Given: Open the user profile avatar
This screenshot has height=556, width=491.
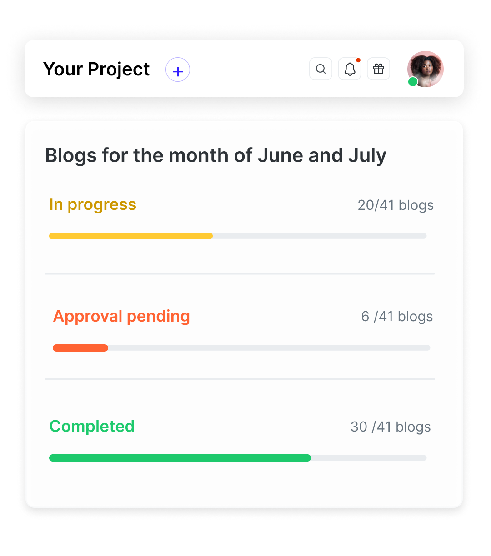Looking at the screenshot, I should click(x=426, y=68).
